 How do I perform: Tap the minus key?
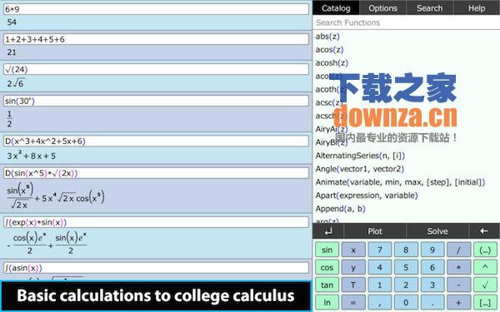pyautogui.click(x=458, y=285)
